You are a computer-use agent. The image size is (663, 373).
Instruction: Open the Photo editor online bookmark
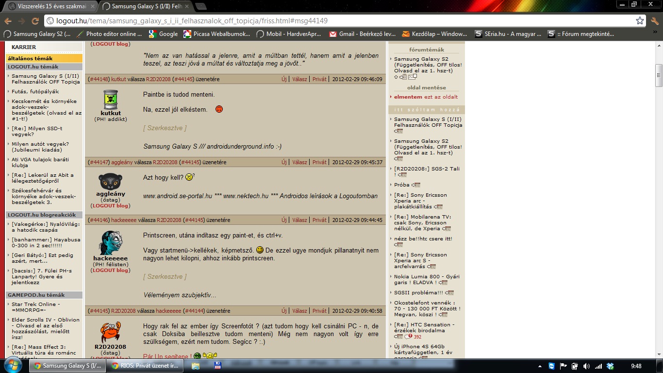109,34
